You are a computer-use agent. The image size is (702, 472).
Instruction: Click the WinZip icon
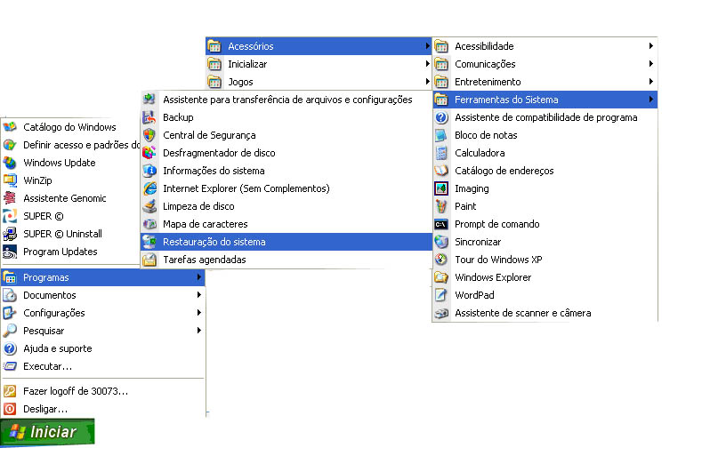click(x=10, y=180)
